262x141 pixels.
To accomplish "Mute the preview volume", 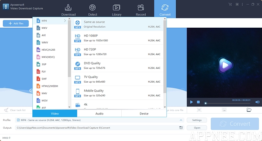I will [257, 102].
